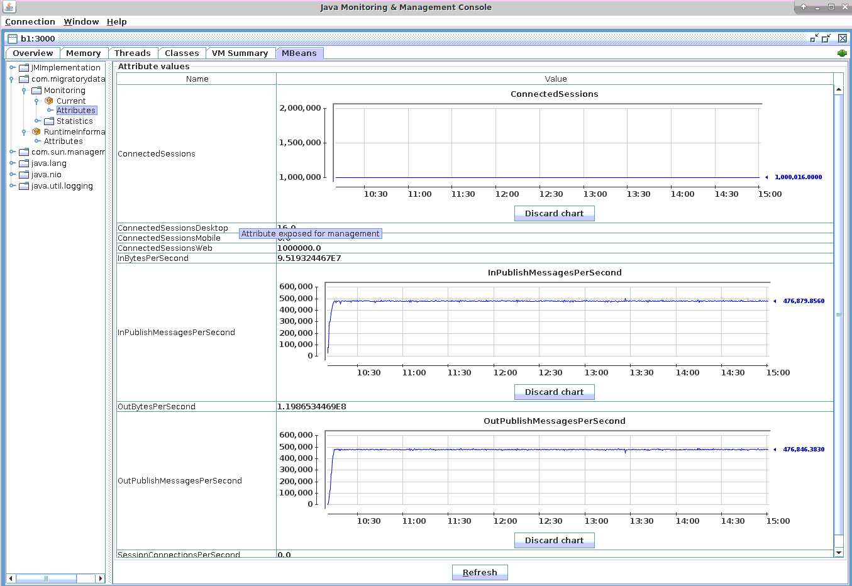Collapse the Monitoring tree node
Screen dimensions: 852x586
(24, 91)
